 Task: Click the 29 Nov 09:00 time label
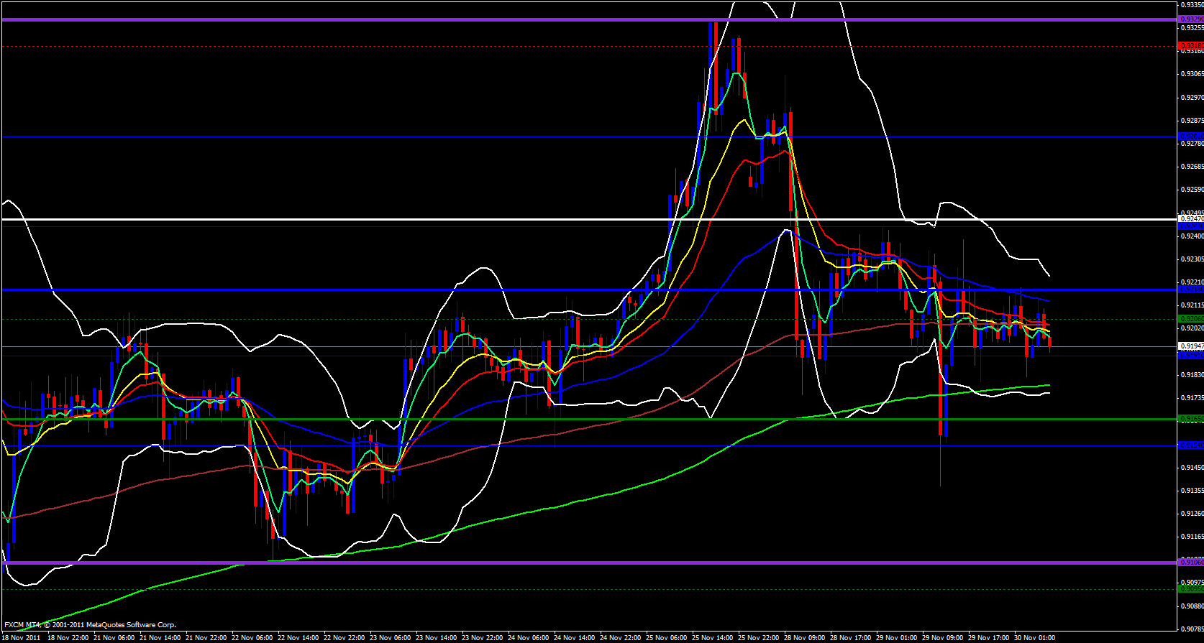point(943,637)
